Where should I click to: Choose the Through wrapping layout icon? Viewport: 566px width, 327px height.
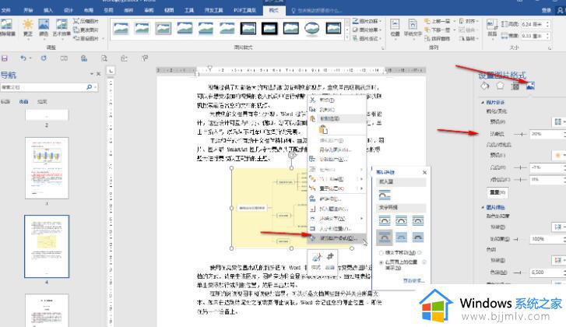point(417,220)
